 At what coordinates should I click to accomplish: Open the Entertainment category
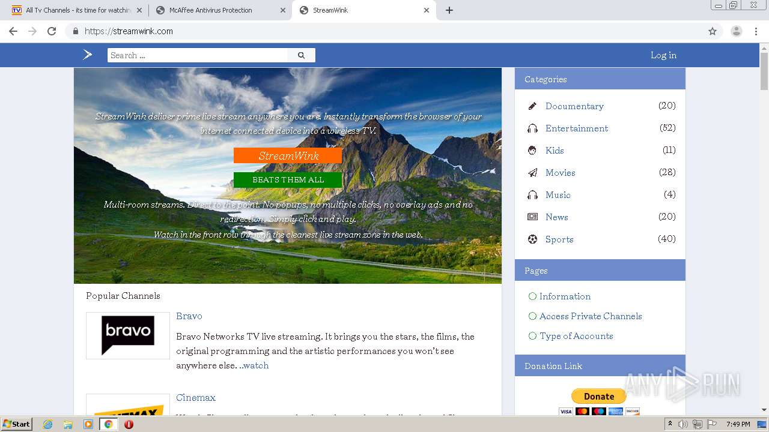[x=577, y=128]
